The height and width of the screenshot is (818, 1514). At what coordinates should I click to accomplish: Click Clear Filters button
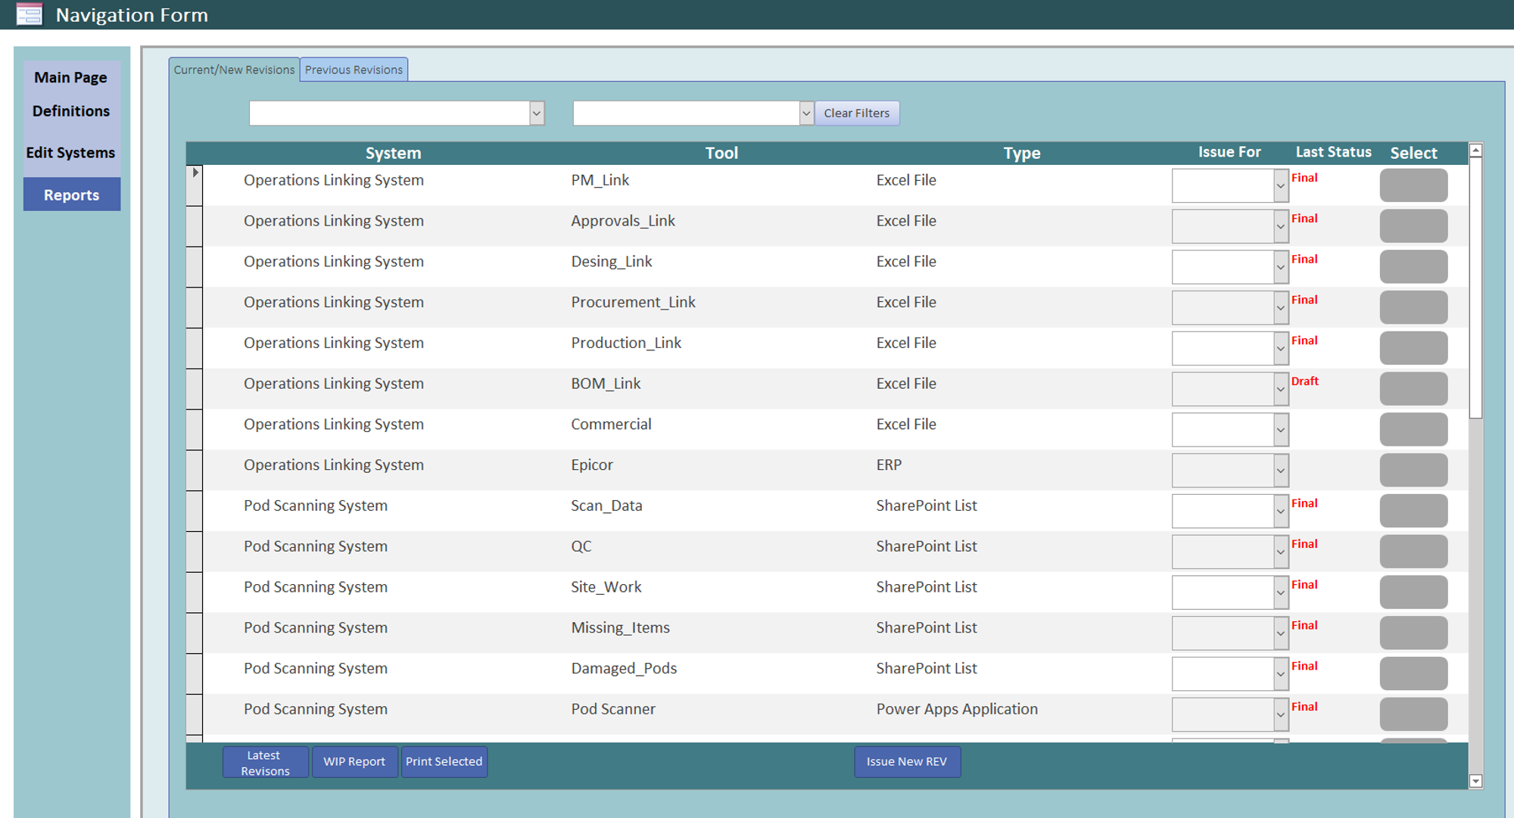pos(856,114)
